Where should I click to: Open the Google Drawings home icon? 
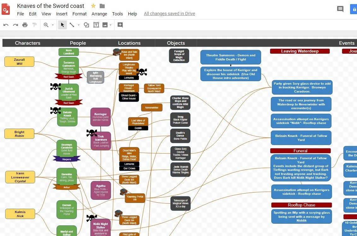6,10
